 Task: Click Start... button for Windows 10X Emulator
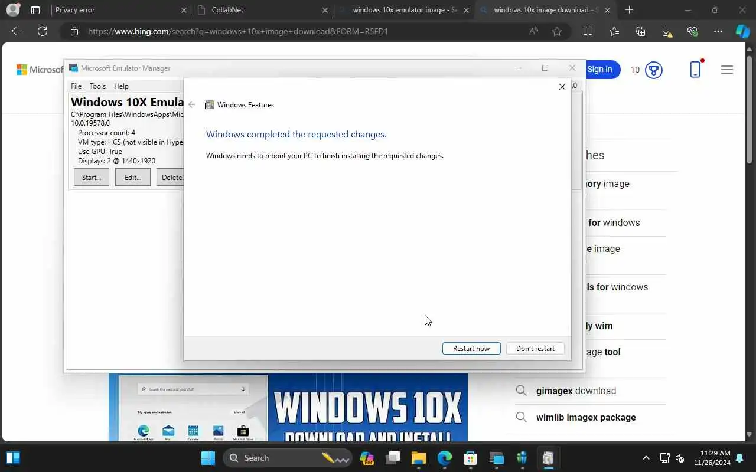(92, 177)
